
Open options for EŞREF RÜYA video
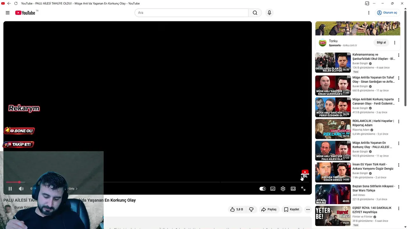coord(398,209)
